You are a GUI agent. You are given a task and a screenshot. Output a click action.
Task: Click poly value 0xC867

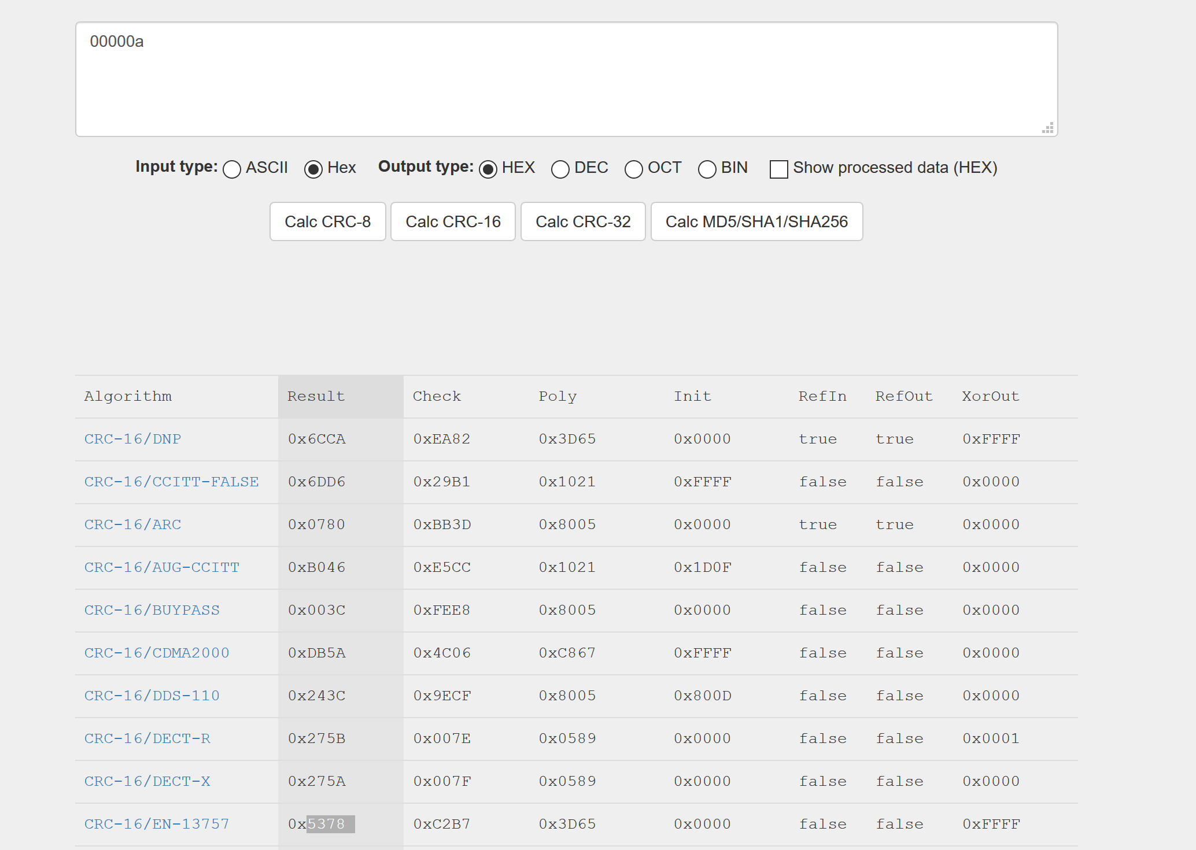pyautogui.click(x=567, y=653)
